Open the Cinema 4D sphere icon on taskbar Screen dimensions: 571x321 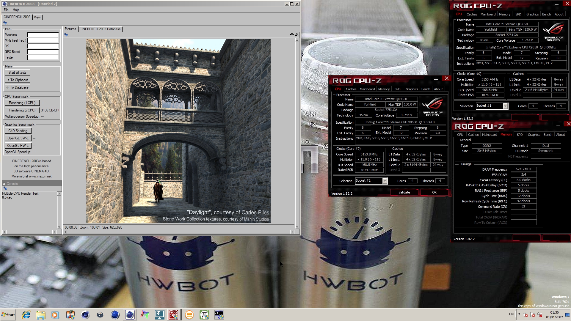(x=85, y=315)
